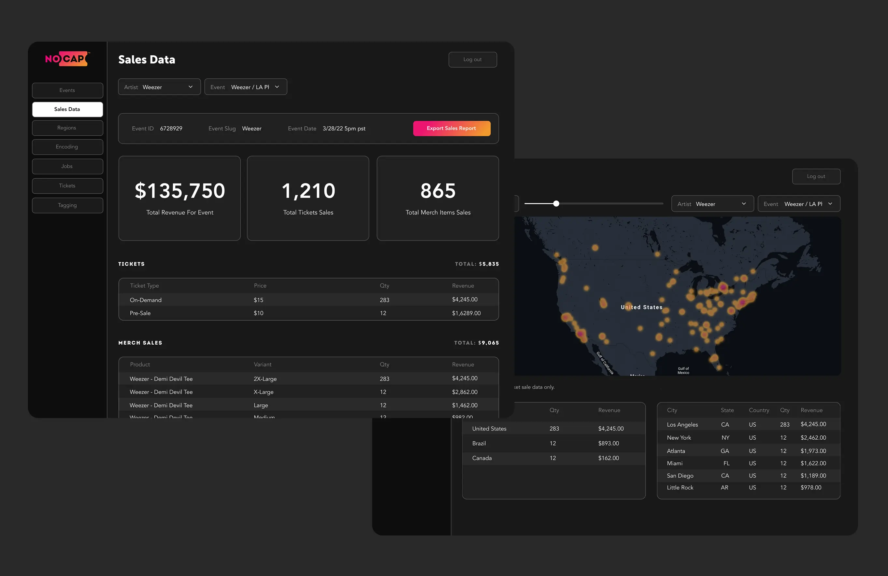The height and width of the screenshot is (576, 888).
Task: Select the Sales Data sidebar item
Action: (67, 109)
